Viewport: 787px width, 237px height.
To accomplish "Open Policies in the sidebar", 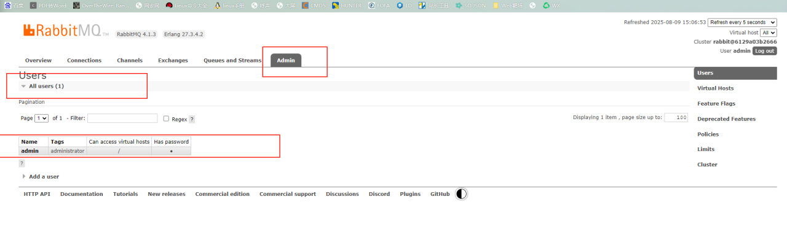I will [708, 134].
